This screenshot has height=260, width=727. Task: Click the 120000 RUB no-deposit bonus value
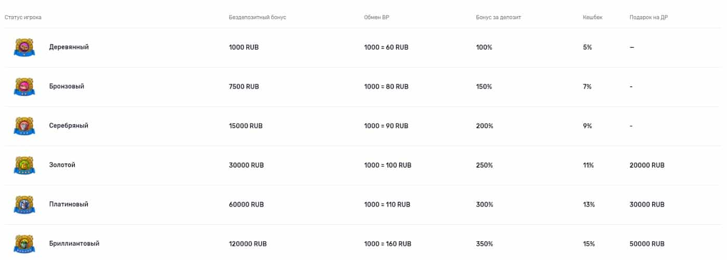(x=248, y=243)
